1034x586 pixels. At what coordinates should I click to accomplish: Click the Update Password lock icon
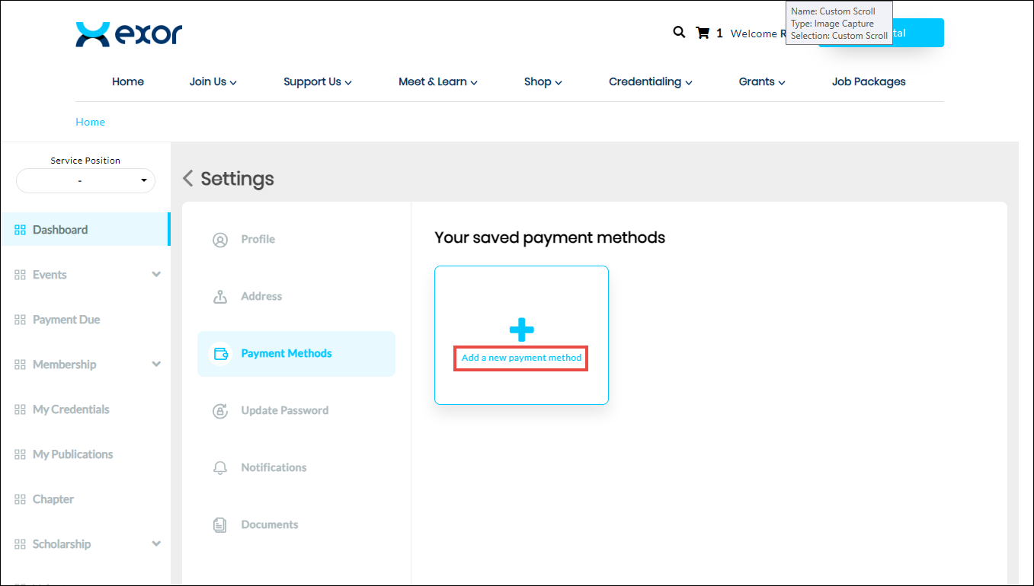pyautogui.click(x=220, y=411)
